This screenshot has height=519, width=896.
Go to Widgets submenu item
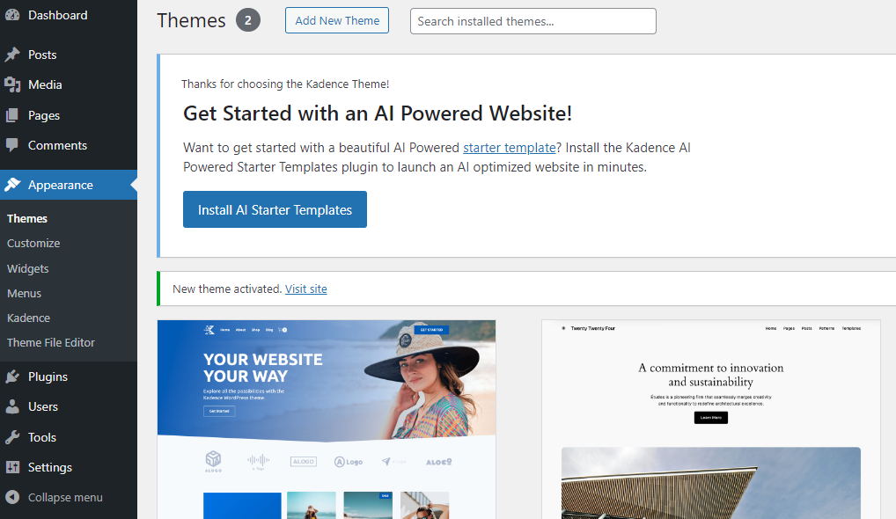27,268
